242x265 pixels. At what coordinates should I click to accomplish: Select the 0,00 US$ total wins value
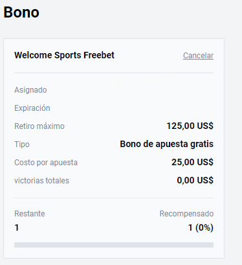click(x=195, y=180)
